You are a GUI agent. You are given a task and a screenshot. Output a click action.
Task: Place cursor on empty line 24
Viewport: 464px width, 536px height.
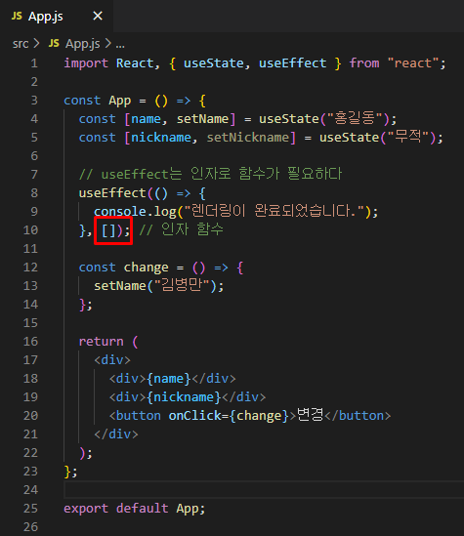264,490
